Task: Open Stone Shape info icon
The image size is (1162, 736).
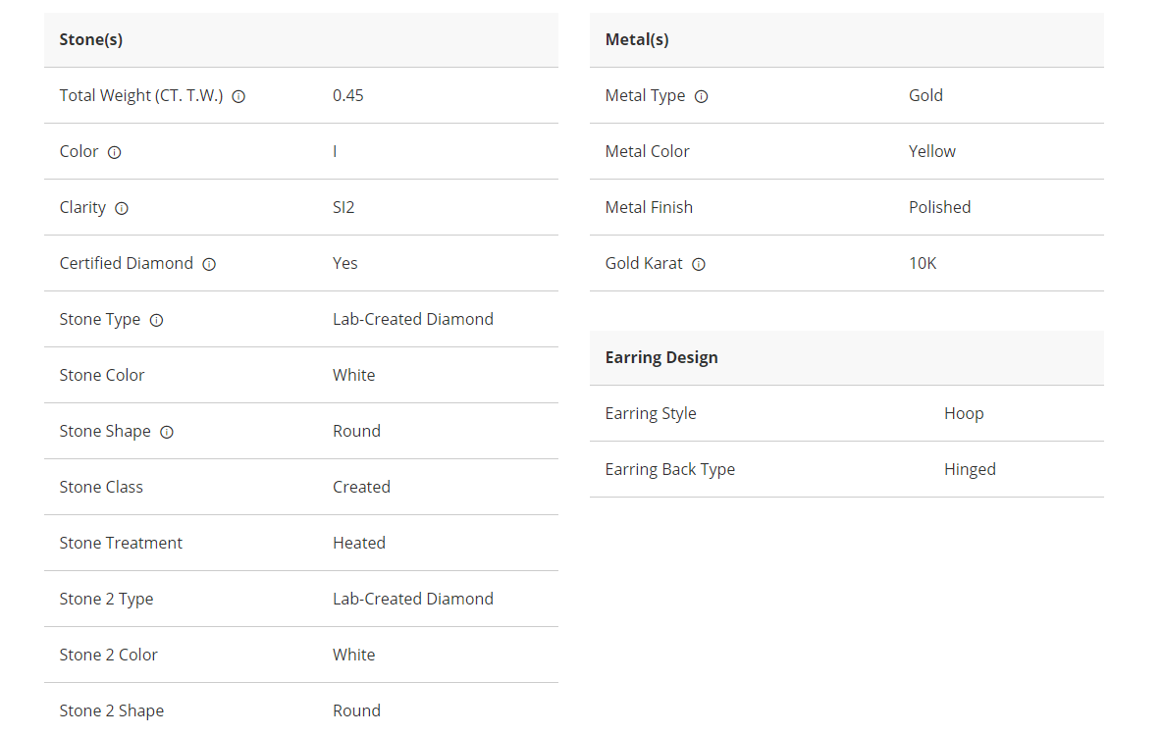Action: pos(167,432)
